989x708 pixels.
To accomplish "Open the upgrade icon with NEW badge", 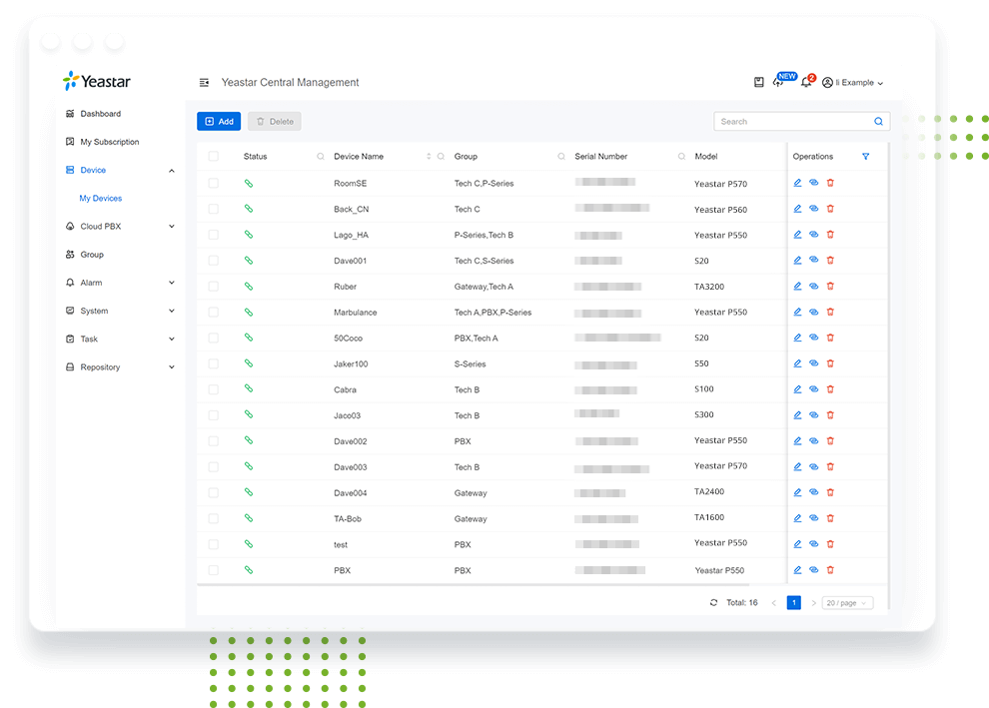I will (x=778, y=83).
